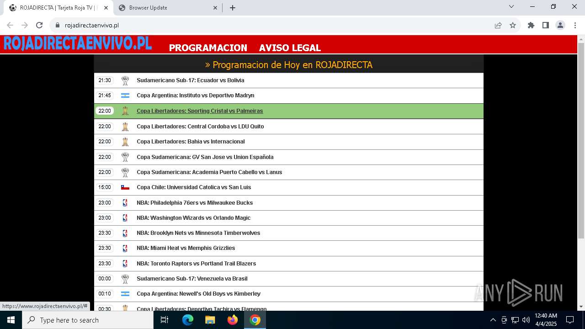Open Philadelphia 76ers vs Milwaukee Bucks game
The image size is (585, 329).
195,203
